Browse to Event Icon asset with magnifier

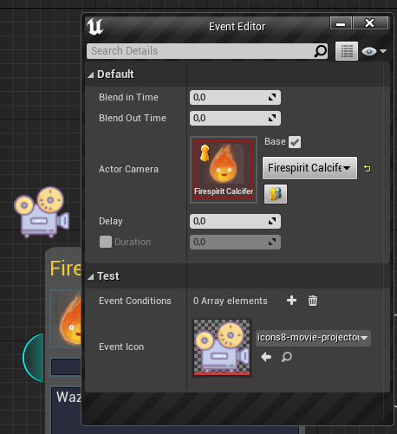pos(287,357)
